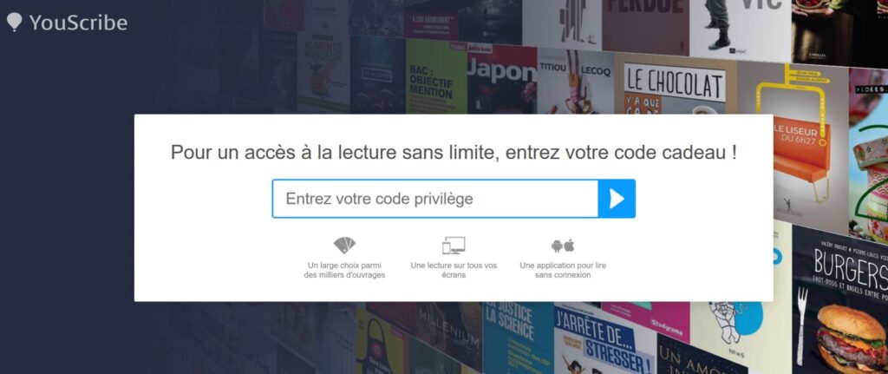Click the Android robot icon
Screen dimensions: 888x374
tap(557, 246)
